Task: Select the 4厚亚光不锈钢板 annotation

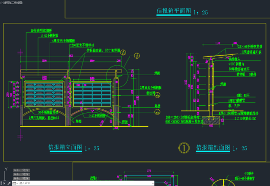Action: tap(64, 41)
